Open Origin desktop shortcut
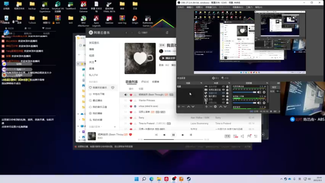Viewport: 325px width, 183px height. pos(135,20)
